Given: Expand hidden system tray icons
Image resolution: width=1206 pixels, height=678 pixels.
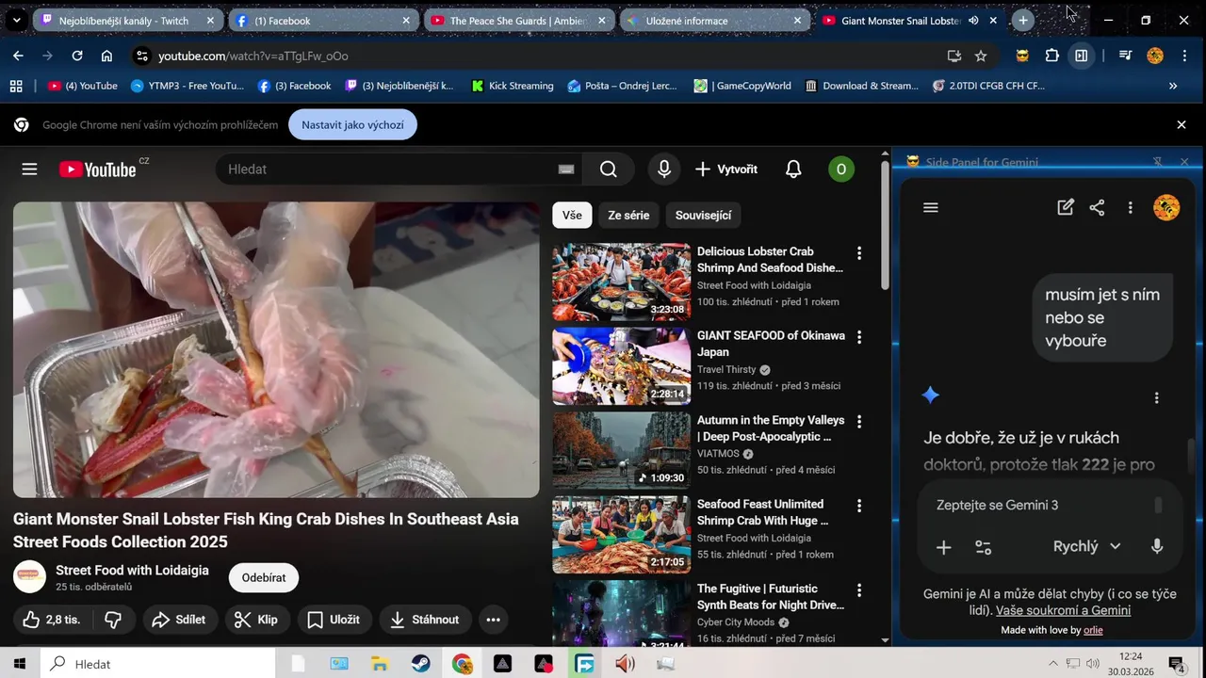Looking at the screenshot, I should coord(1052,664).
